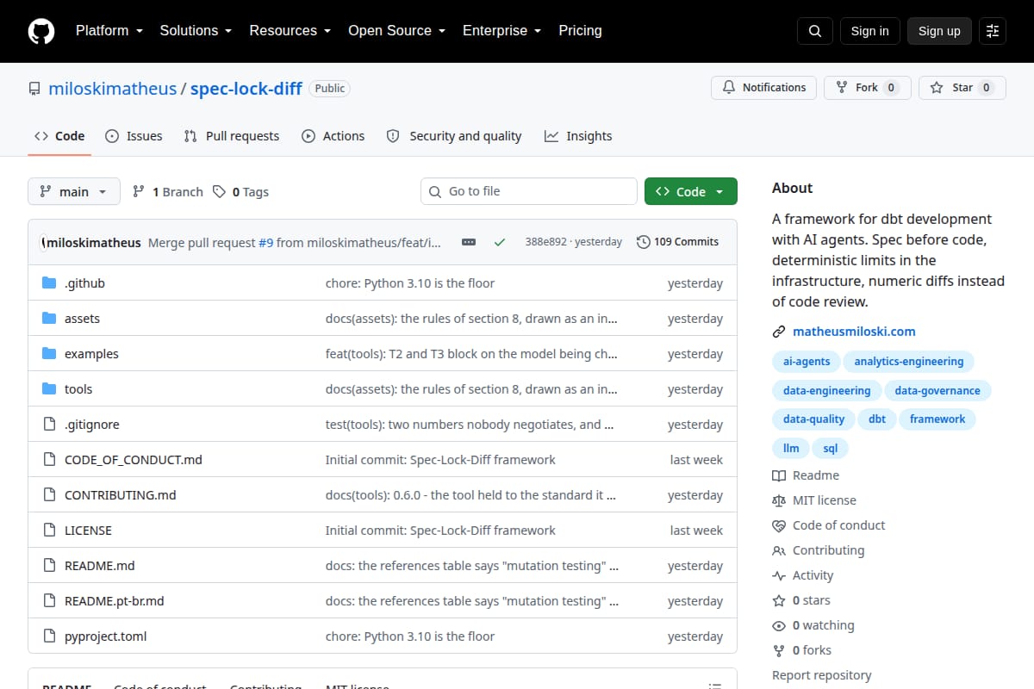
Task: Star the spec-lock-diff repository
Action: pyautogui.click(x=962, y=88)
